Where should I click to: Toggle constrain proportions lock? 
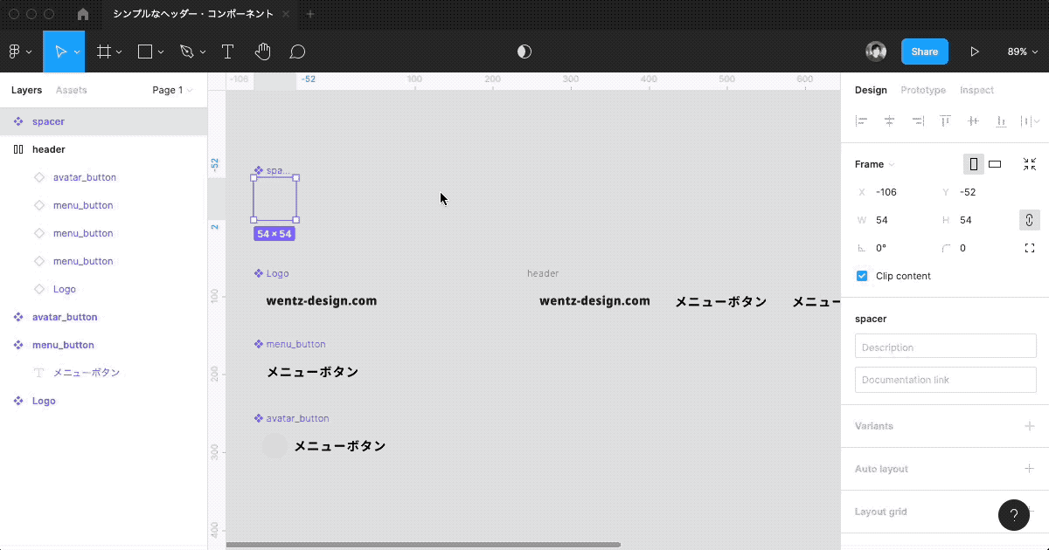pos(1029,220)
